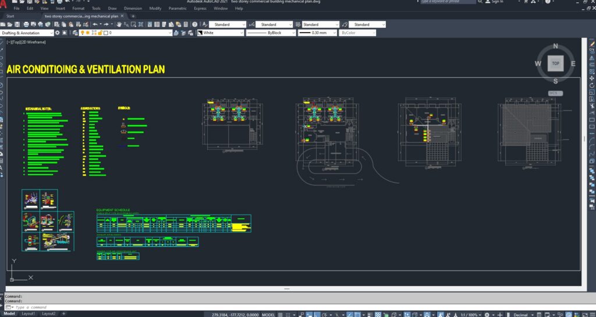Click the WCS button under ViewCube

pos(555,93)
